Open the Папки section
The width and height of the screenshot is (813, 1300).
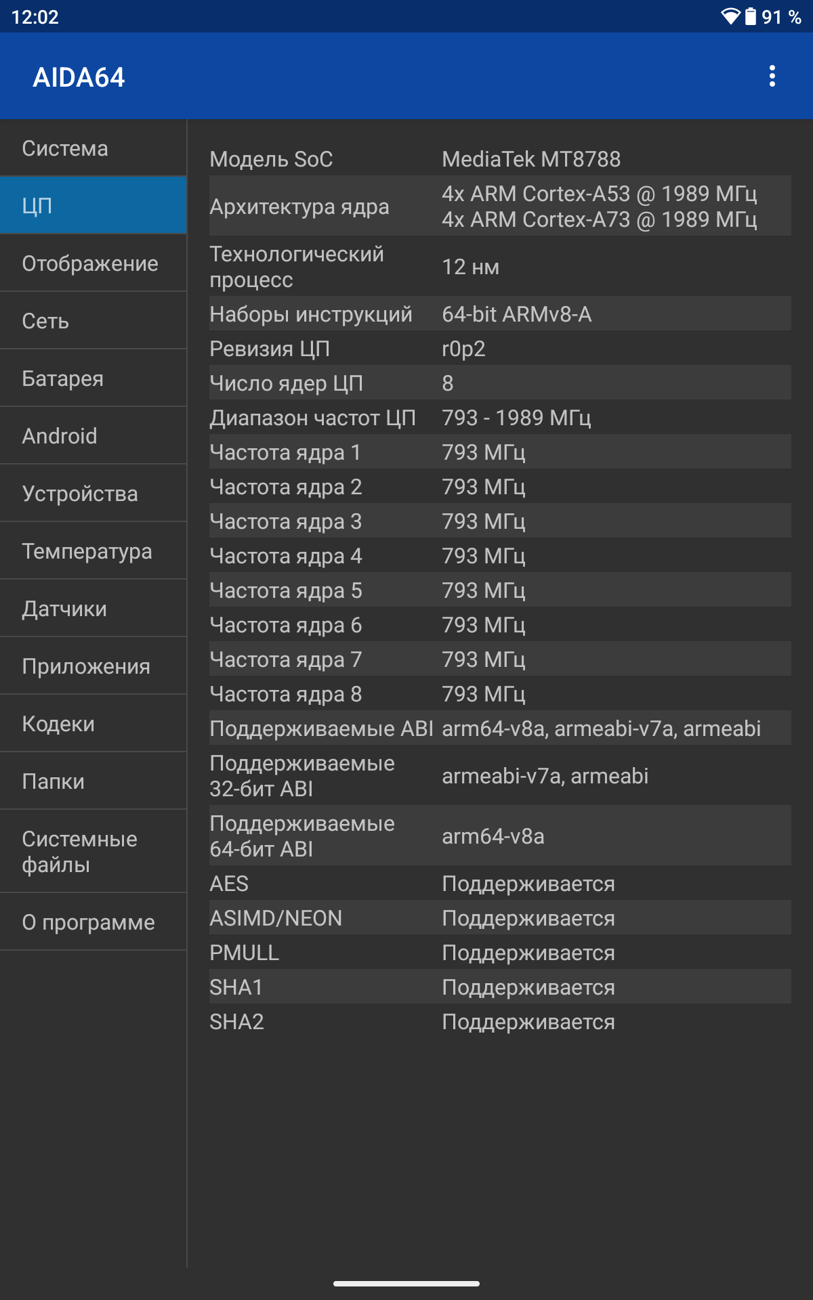(x=93, y=781)
